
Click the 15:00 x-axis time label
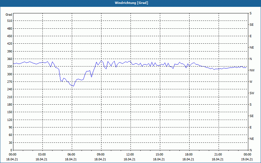tap(160, 155)
